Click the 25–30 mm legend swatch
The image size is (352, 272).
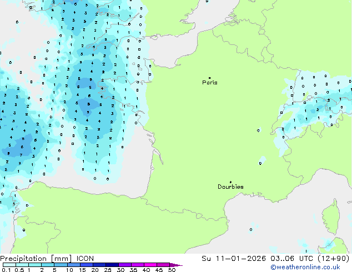pos(112,265)
